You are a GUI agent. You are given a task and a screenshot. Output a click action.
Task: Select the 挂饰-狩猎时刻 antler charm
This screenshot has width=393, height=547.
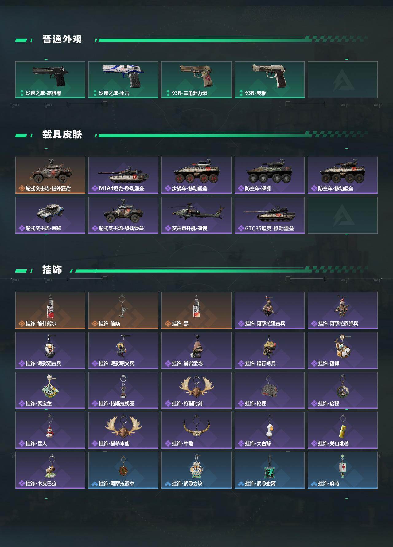point(196,390)
